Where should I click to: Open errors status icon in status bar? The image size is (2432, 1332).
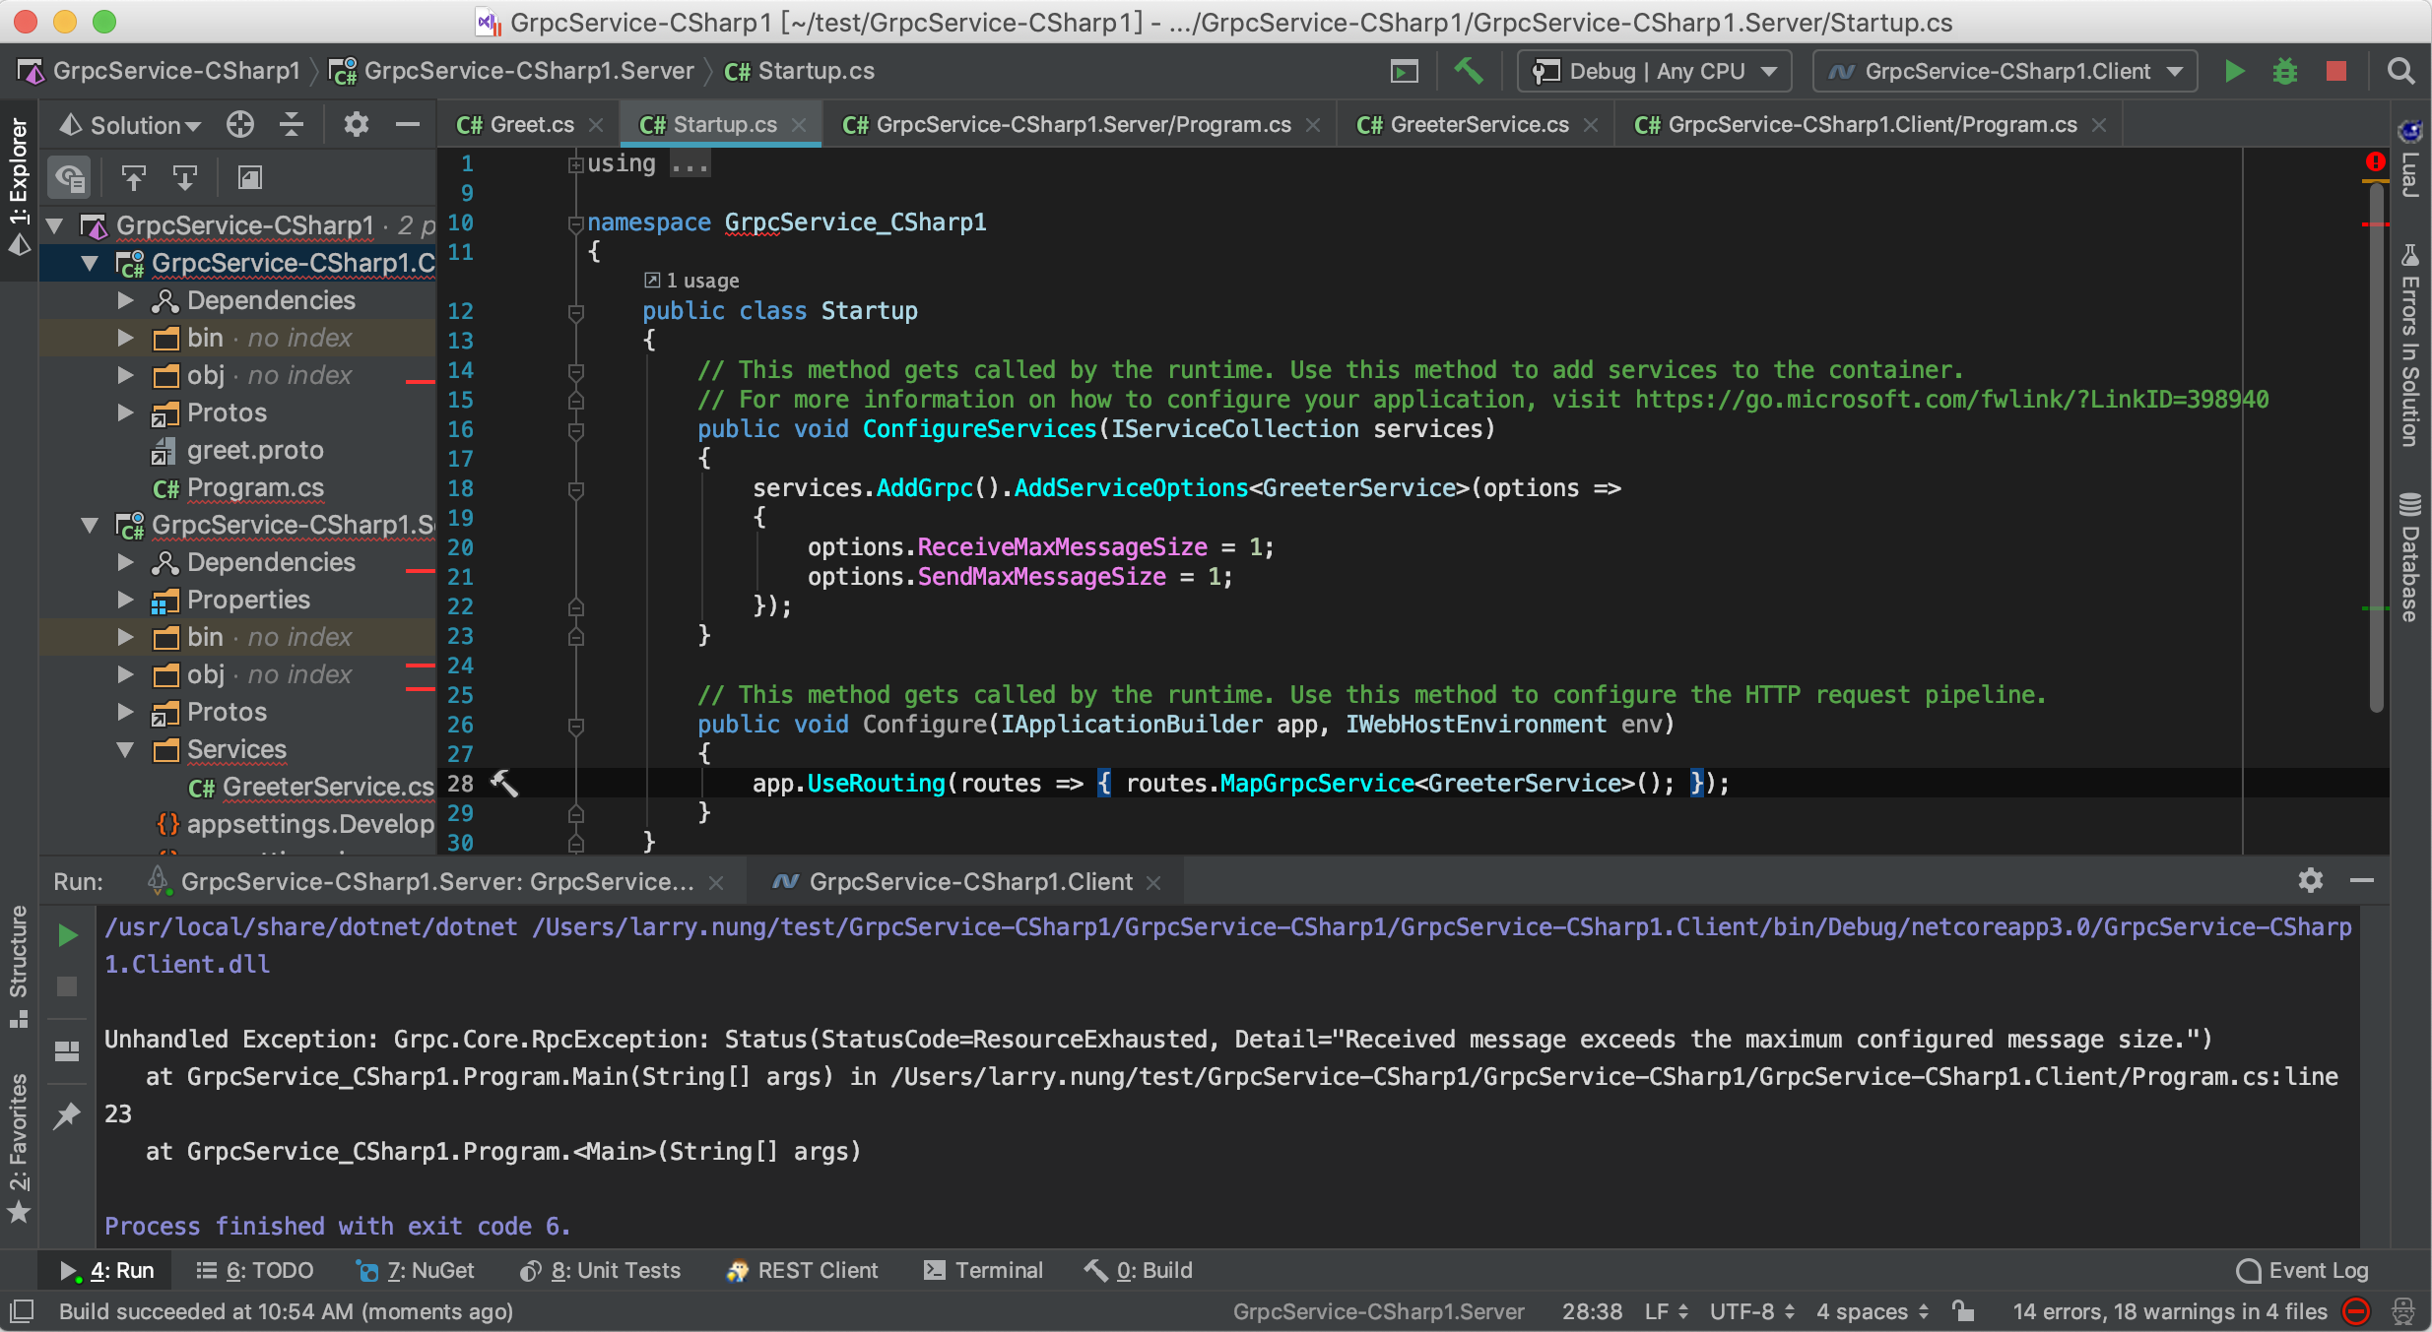coord(2357,1311)
